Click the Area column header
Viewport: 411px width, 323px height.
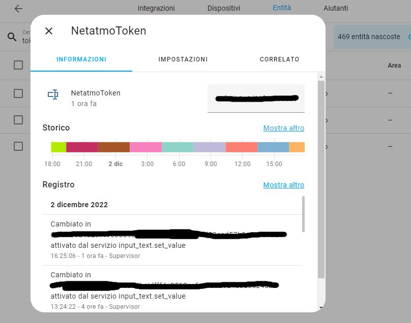[394, 66]
